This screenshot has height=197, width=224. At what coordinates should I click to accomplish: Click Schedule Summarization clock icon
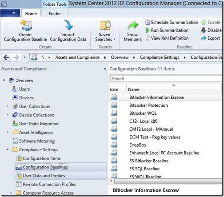[x=147, y=22]
